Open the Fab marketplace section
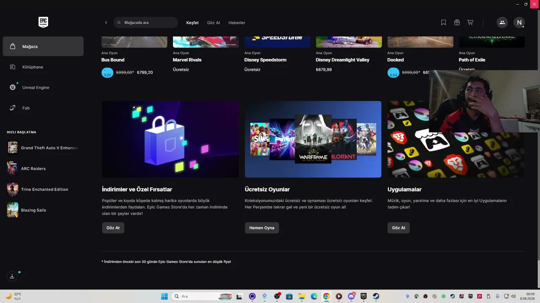This screenshot has height=303, width=540. (x=43, y=108)
